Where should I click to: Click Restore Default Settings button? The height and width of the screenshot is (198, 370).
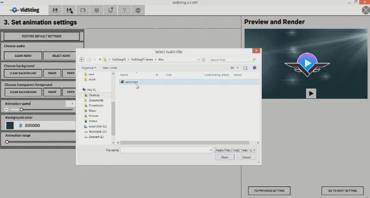tap(42, 36)
